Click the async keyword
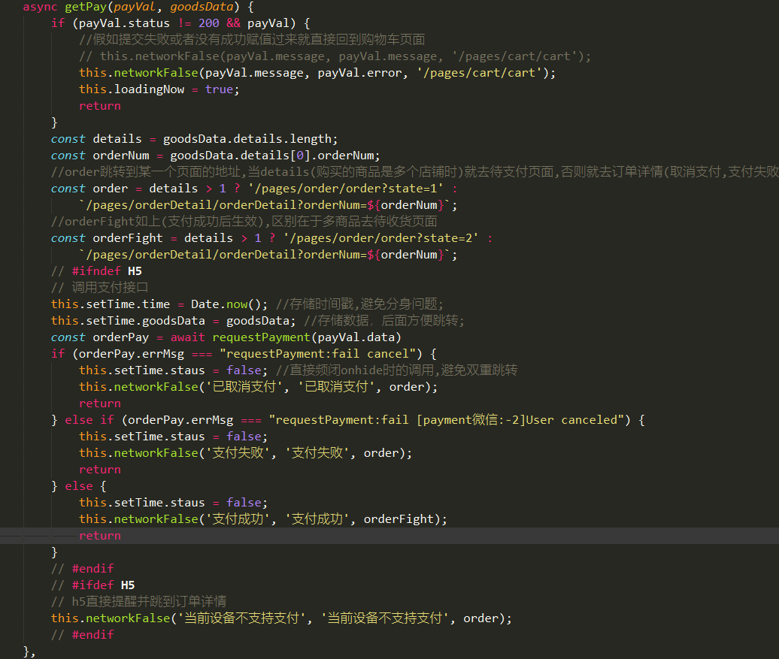This screenshot has height=659, width=779. (x=41, y=7)
